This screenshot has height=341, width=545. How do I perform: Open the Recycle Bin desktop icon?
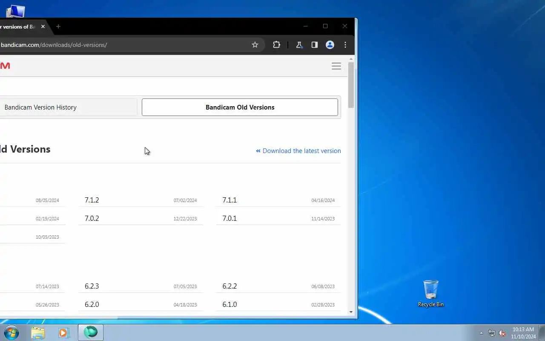tap(431, 293)
